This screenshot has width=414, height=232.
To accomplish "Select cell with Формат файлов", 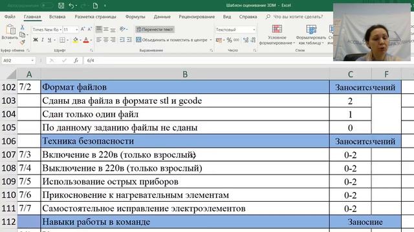I will (x=185, y=87).
